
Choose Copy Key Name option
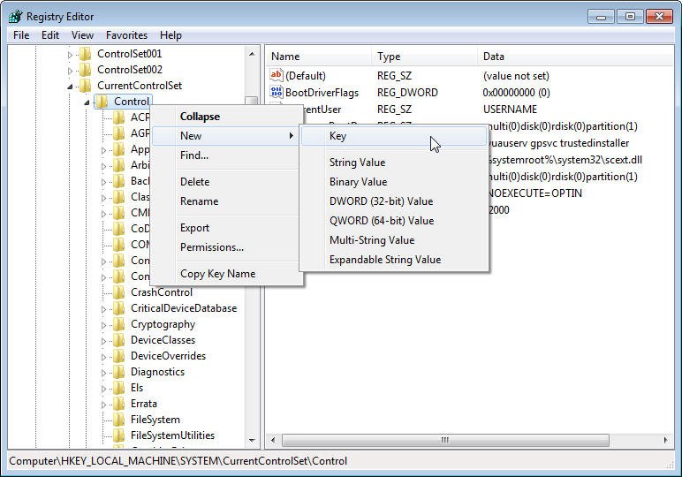[226, 274]
